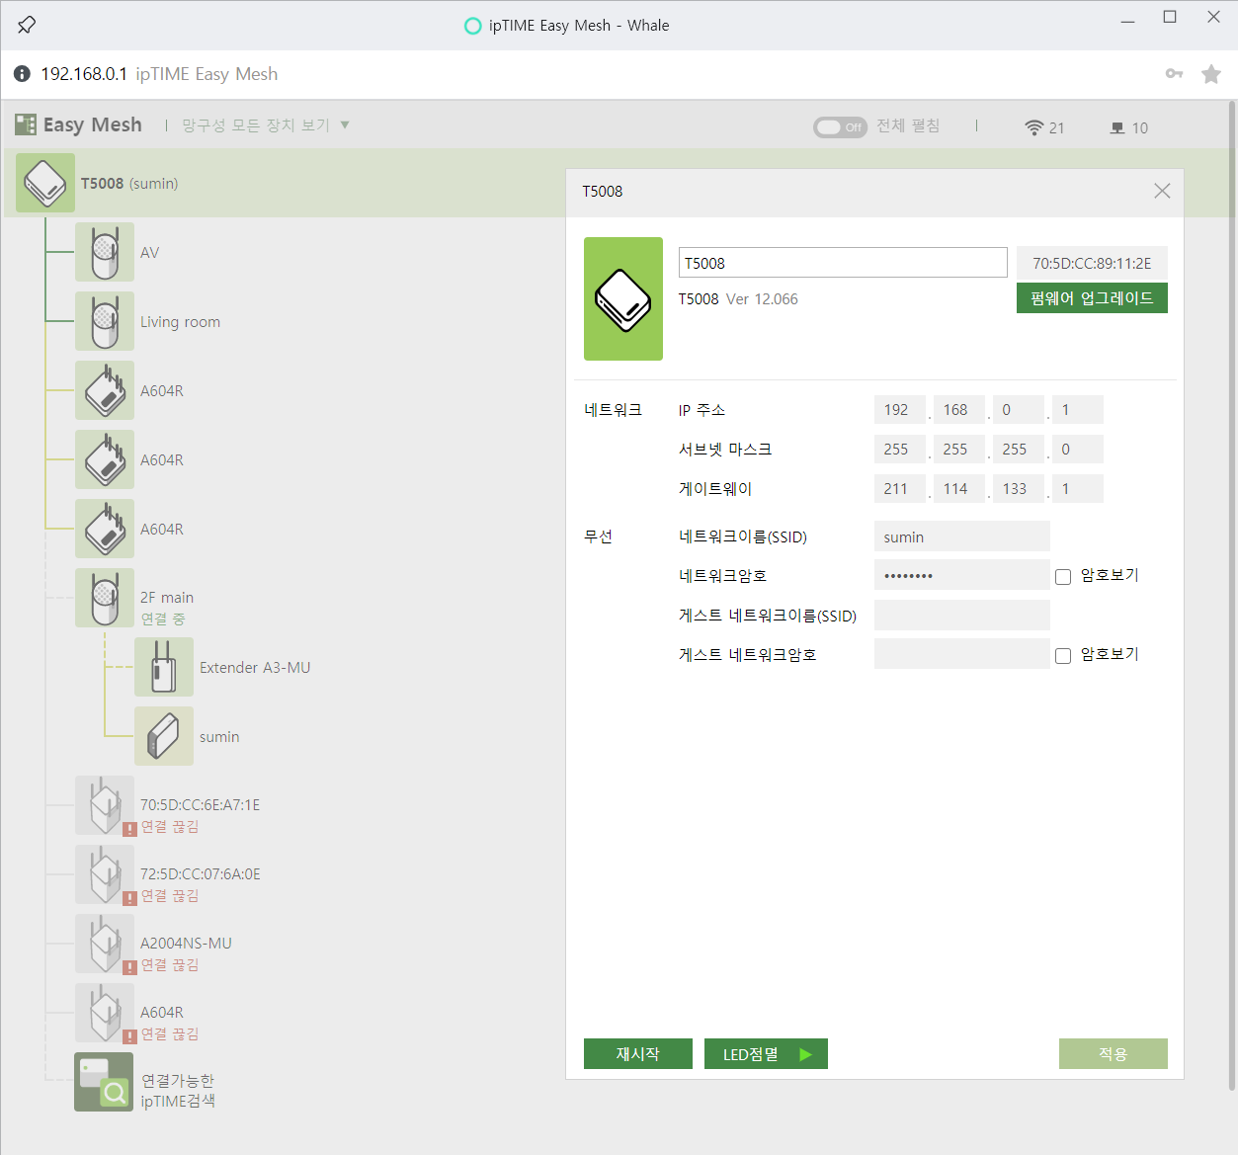Click the disconnected A2004NS-MU device icon

pyautogui.click(x=105, y=944)
